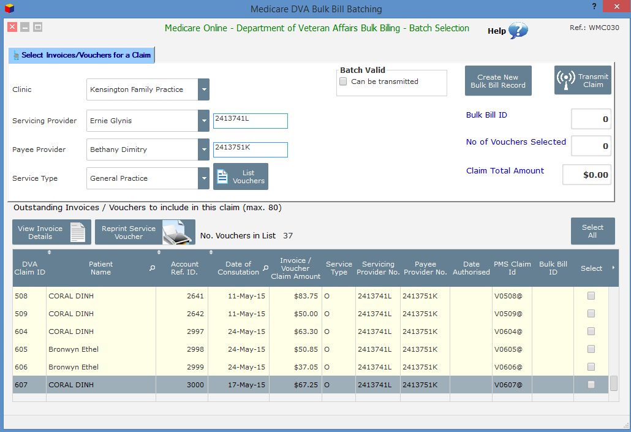Click the Date Authorised column header
This screenshot has height=432, width=631.
(x=471, y=268)
